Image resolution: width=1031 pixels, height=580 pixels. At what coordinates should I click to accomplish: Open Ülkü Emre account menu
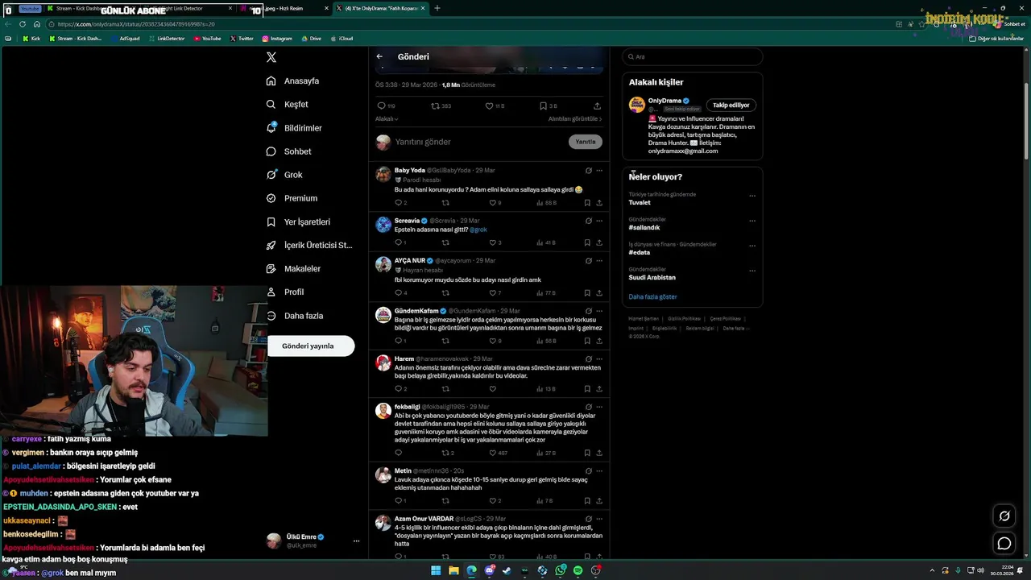click(x=314, y=541)
